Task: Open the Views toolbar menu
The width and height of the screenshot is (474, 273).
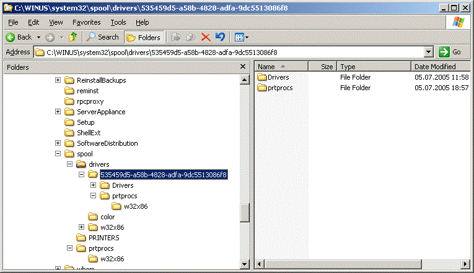Action: [242, 37]
